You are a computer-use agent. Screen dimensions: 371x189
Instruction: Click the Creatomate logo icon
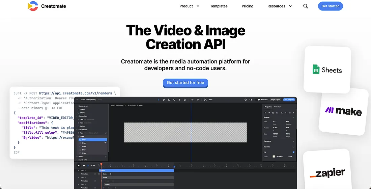[x=33, y=6]
